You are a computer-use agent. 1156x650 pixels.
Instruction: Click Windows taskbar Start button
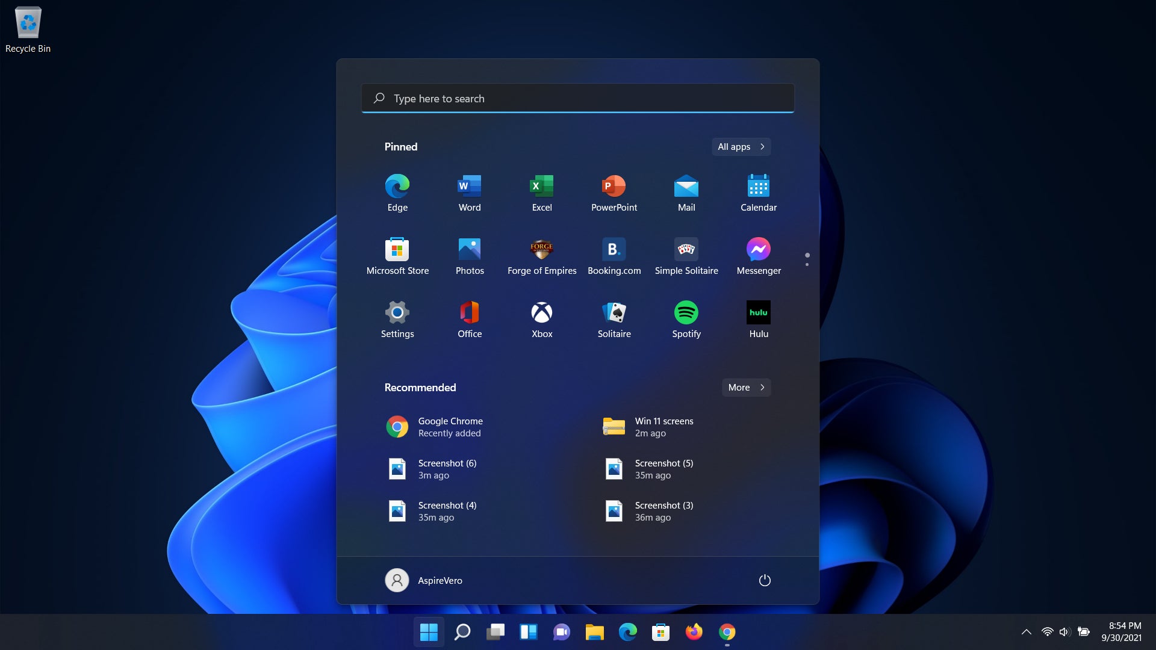(429, 632)
